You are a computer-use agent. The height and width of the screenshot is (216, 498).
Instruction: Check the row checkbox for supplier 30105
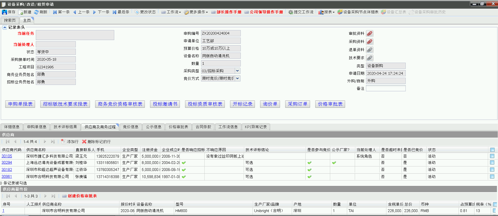[x=492, y=156]
